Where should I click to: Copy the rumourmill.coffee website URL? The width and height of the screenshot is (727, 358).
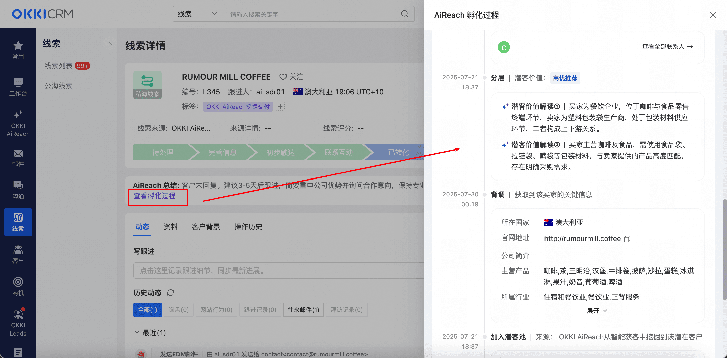[x=627, y=239]
